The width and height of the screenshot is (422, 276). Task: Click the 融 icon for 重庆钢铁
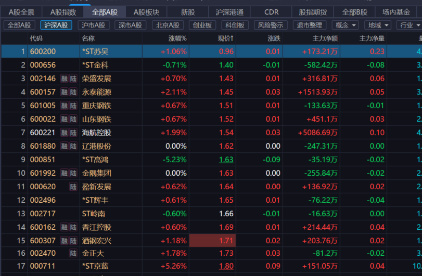tap(65, 106)
